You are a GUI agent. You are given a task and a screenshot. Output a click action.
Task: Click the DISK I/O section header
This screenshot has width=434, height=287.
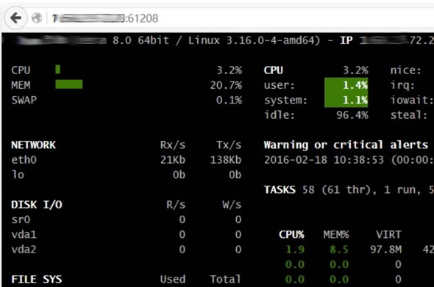coord(37,204)
